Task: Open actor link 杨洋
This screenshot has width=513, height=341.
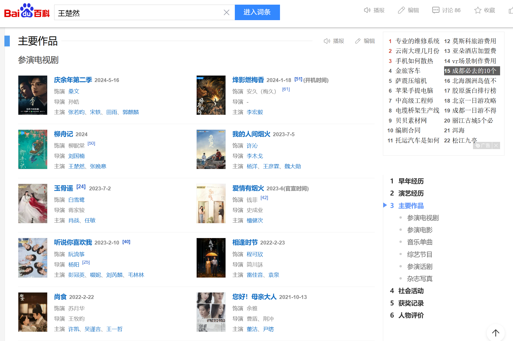Action: point(252,166)
